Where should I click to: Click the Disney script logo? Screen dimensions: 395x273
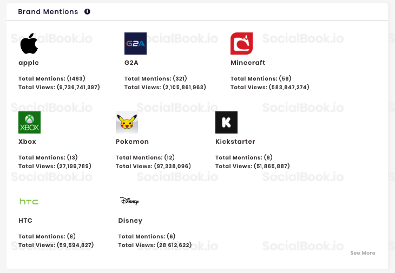click(x=129, y=201)
